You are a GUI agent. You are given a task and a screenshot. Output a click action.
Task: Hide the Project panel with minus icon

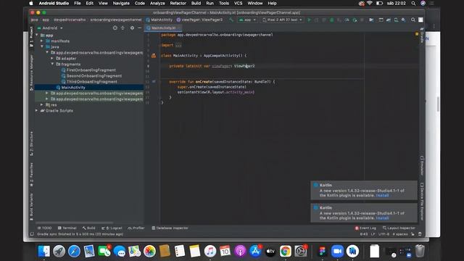tap(140, 28)
